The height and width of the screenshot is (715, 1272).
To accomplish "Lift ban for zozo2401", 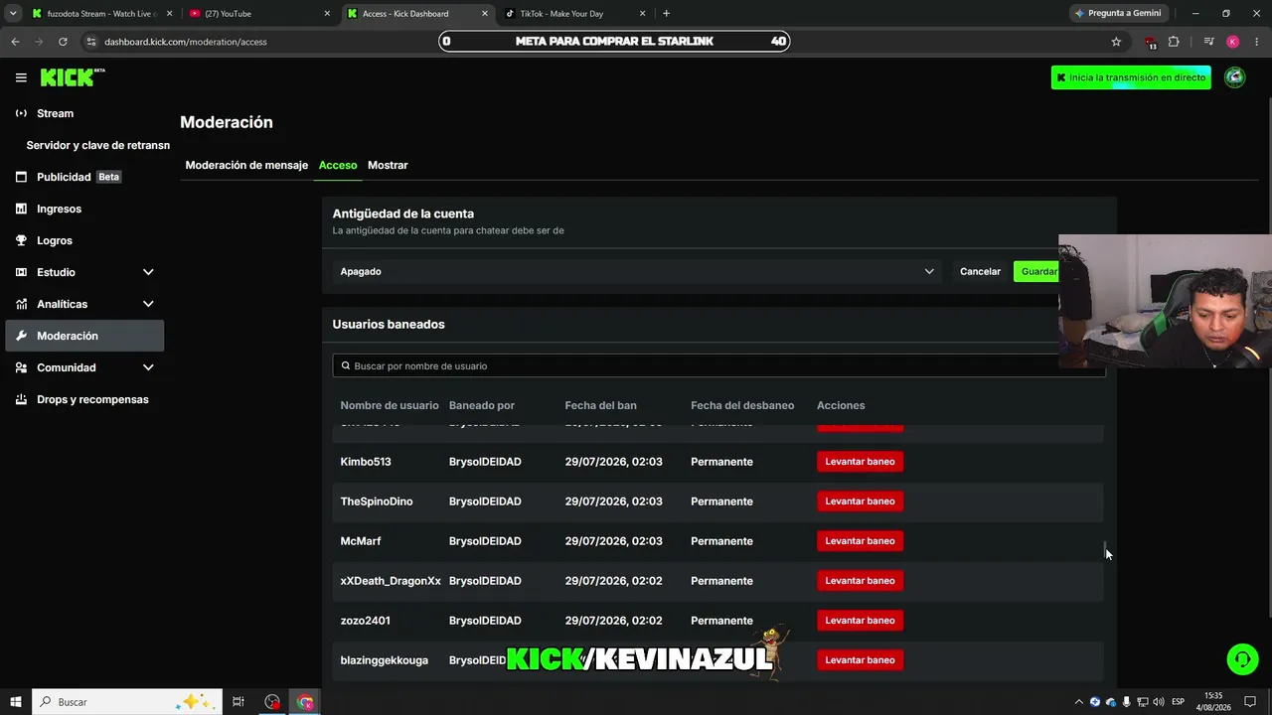I will [860, 621].
